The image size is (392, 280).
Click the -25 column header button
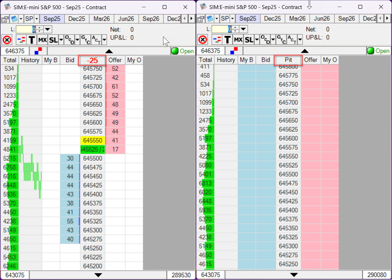[x=92, y=61]
